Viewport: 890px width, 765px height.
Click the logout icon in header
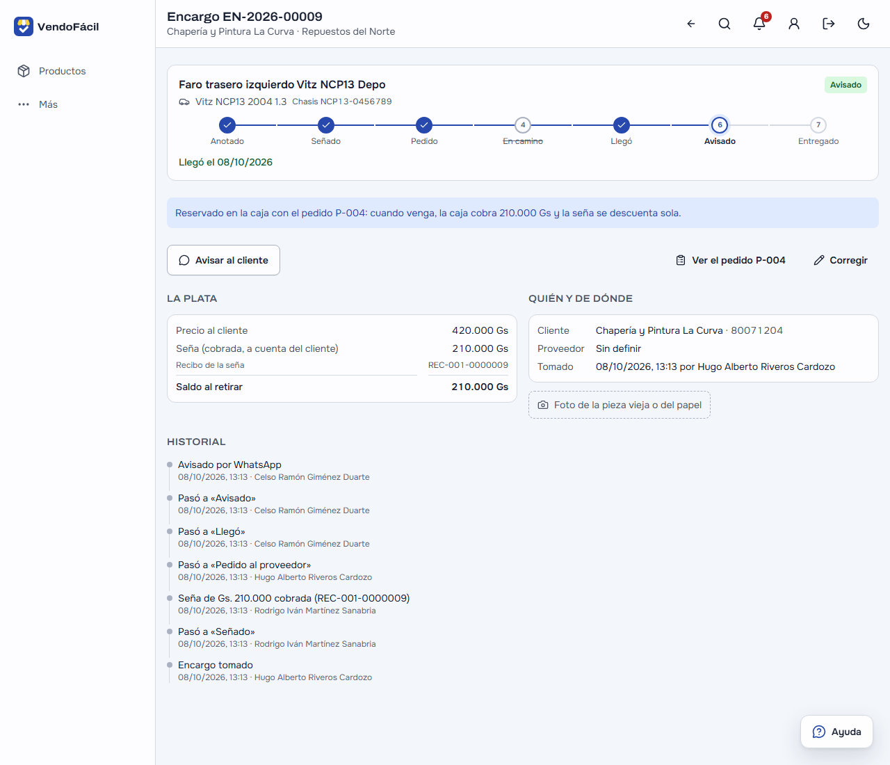829,24
